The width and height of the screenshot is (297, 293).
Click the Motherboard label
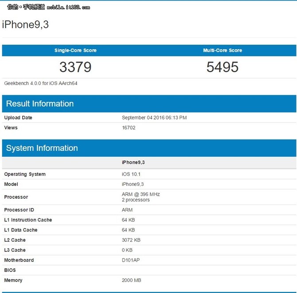tap(19, 260)
